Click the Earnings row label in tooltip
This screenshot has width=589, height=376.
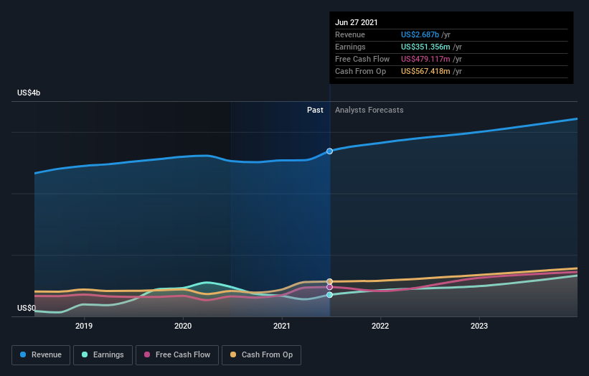pos(350,47)
